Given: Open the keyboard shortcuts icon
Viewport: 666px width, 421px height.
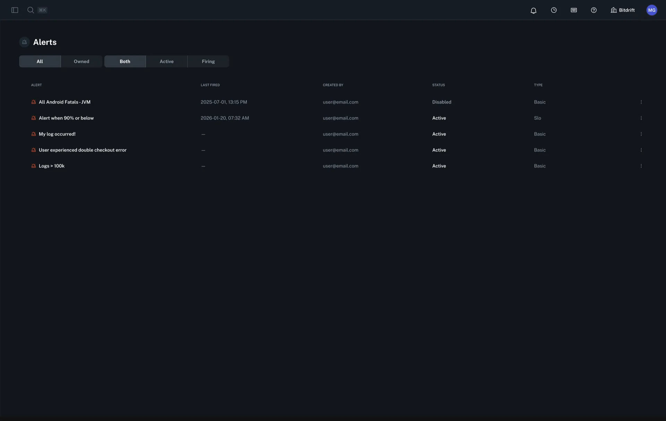Looking at the screenshot, I should click(574, 10).
